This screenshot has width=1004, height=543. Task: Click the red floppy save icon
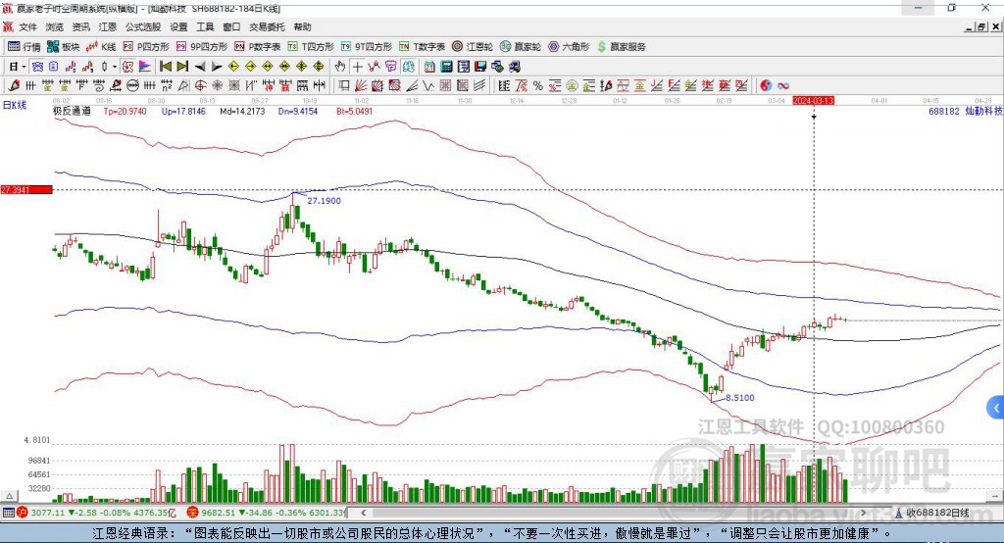point(480,67)
